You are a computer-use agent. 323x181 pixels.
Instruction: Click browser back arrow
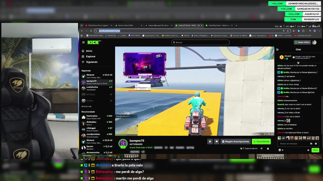(x=82, y=31)
